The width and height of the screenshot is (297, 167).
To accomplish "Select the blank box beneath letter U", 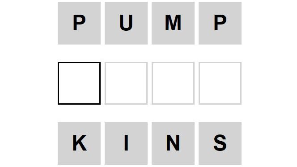I will click(126, 83).
